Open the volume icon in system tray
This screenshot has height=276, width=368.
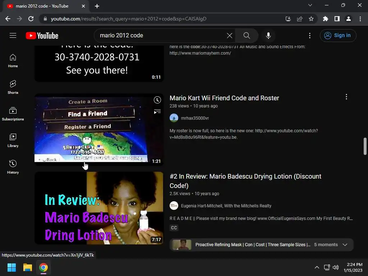click(336, 267)
